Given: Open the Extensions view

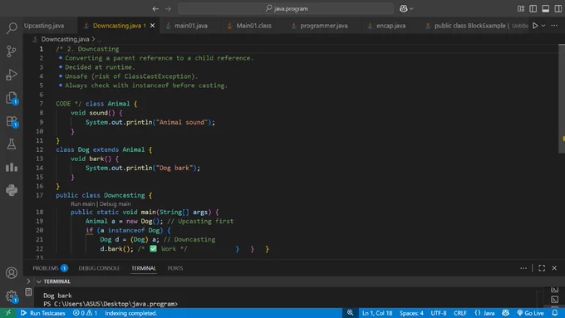Looking at the screenshot, I should (12, 121).
